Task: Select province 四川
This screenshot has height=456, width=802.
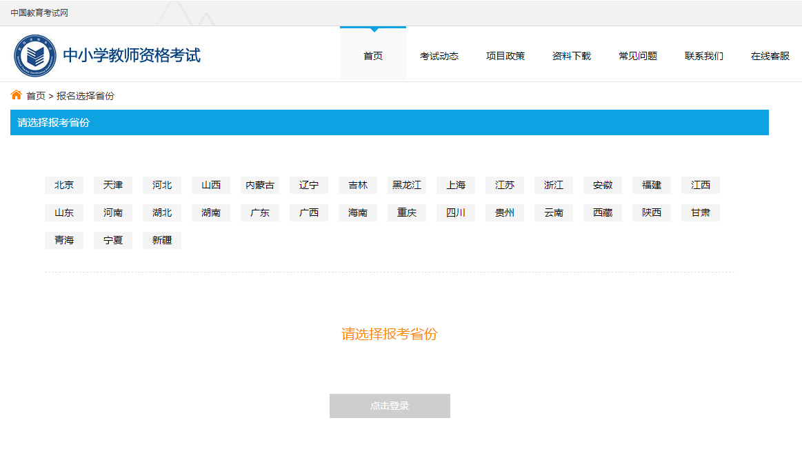Action: pyautogui.click(x=456, y=212)
